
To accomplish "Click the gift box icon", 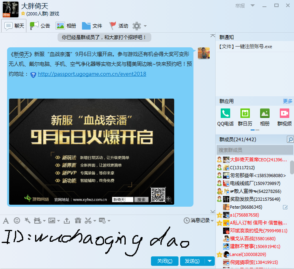I will tap(78, 220).
